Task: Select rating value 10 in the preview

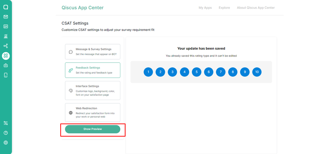Action: point(257,72)
